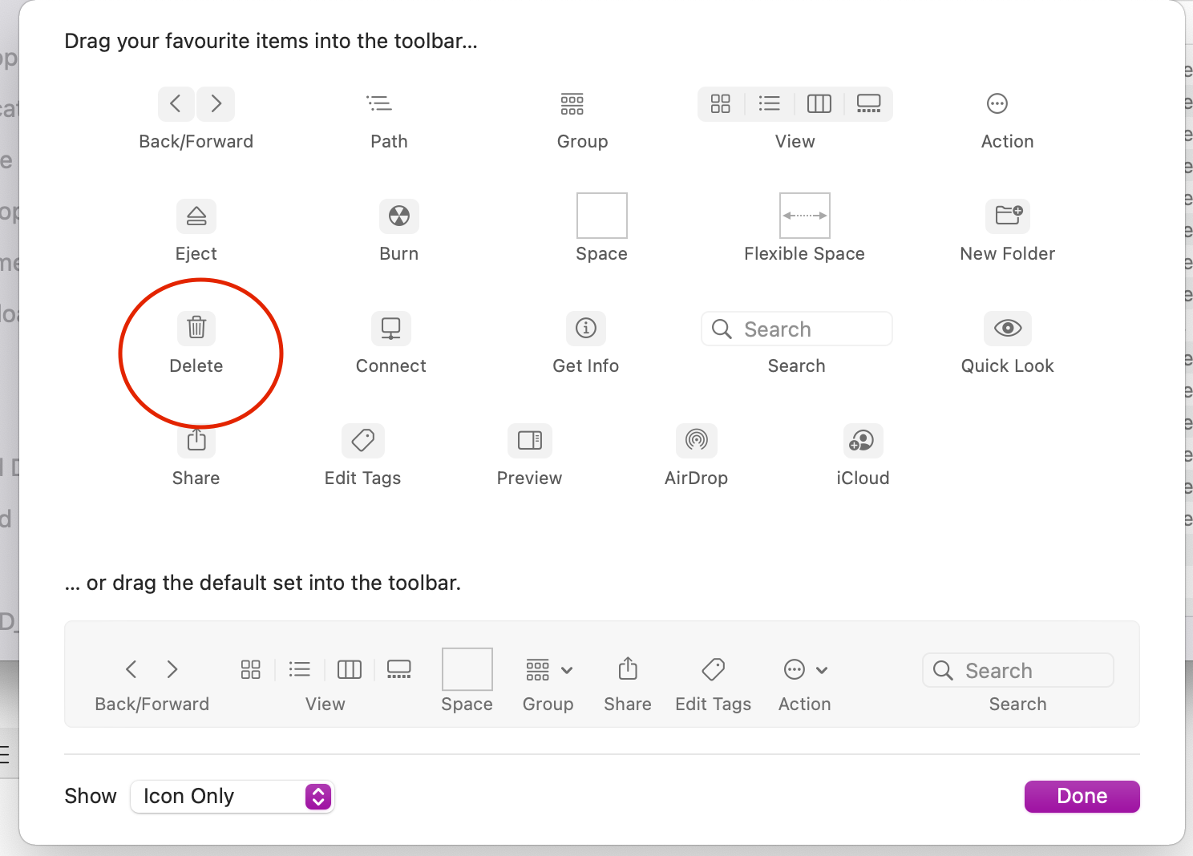Open the Show 'Icon Only' dropdown
Viewport: 1193px width, 856px height.
pyautogui.click(x=233, y=796)
